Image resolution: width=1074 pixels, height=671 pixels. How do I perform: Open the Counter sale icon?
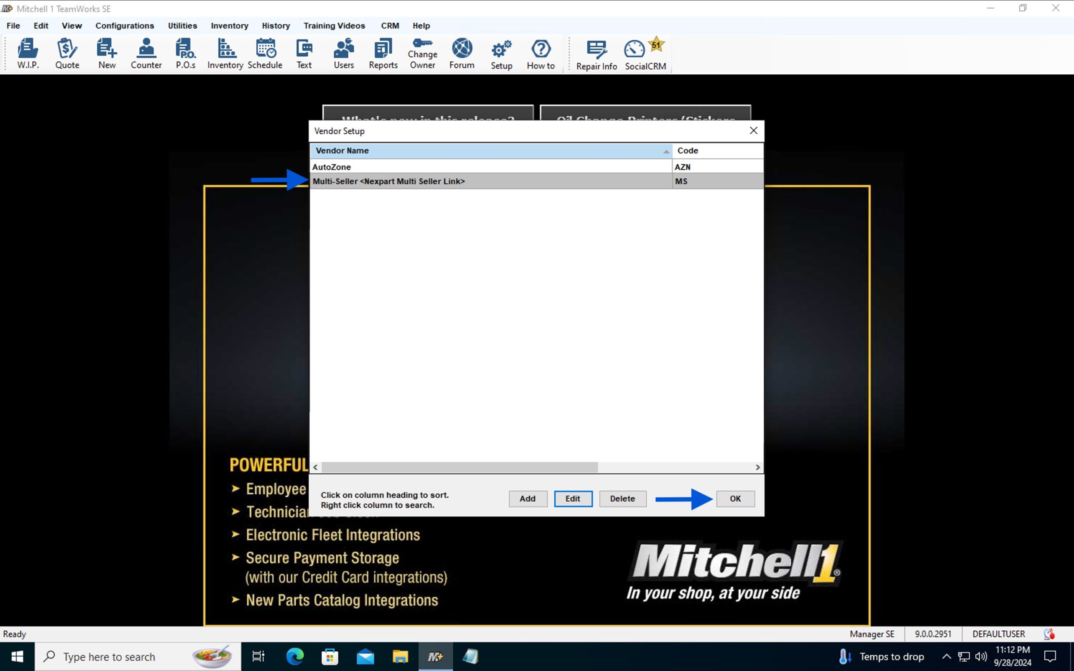click(x=146, y=53)
